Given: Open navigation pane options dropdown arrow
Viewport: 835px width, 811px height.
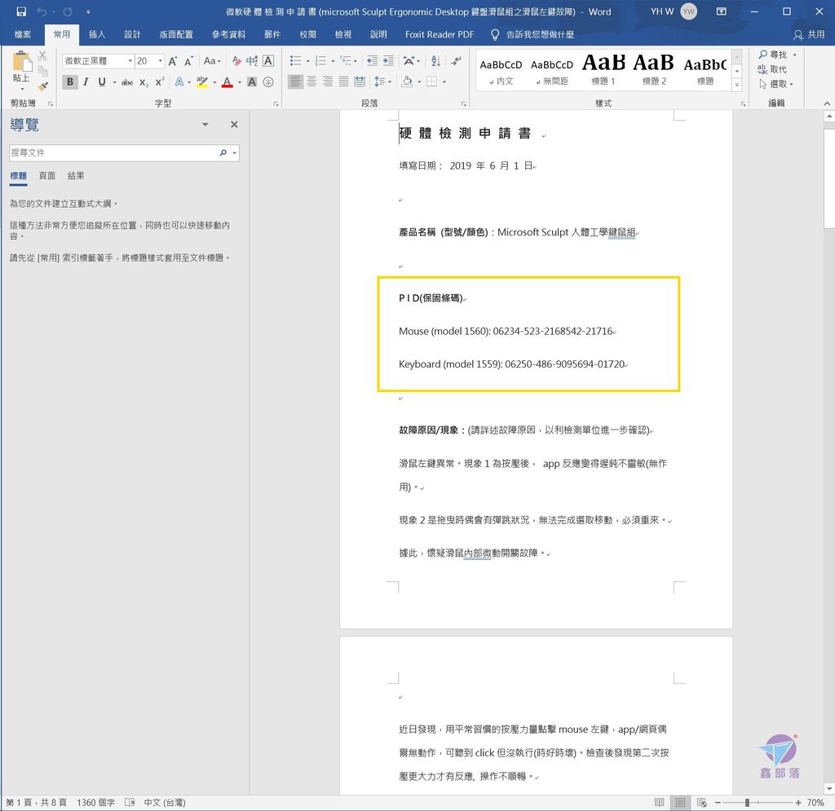Looking at the screenshot, I should coord(205,125).
